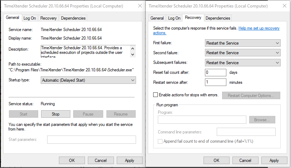291x168 pixels.
Task: Open Recovery tab in left window
Action: tap(49, 18)
